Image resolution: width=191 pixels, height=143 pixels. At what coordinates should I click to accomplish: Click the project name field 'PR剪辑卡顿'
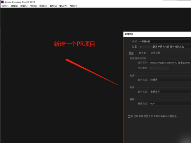pos(166,41)
